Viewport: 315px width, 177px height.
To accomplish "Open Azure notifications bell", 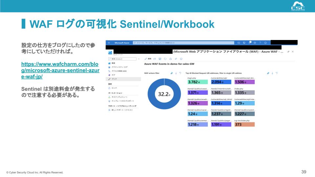I will (250, 43).
